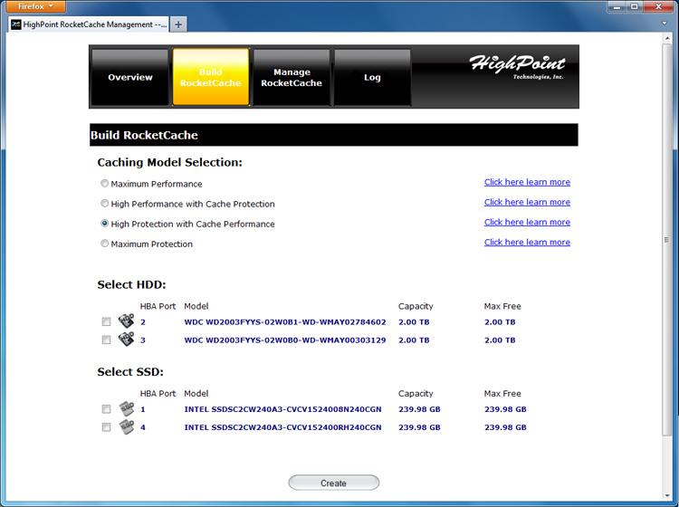Go to the Manage RocketCache tab
Image resolution: width=679 pixels, height=507 pixels.
pyautogui.click(x=292, y=77)
